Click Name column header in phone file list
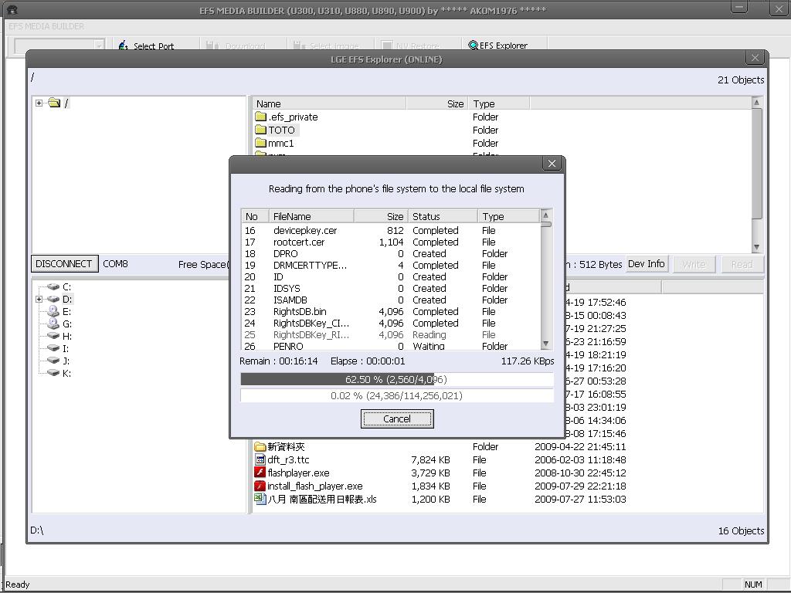The height and width of the screenshot is (593, 791). click(329, 103)
